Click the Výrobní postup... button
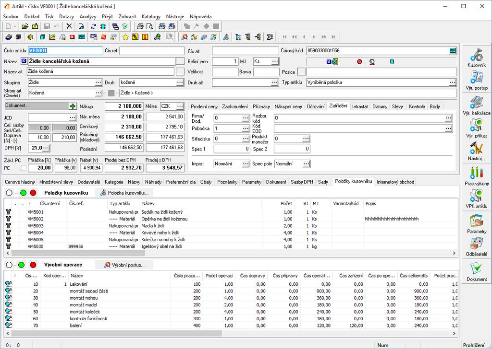This screenshot has width=492, height=349. pos(124,265)
